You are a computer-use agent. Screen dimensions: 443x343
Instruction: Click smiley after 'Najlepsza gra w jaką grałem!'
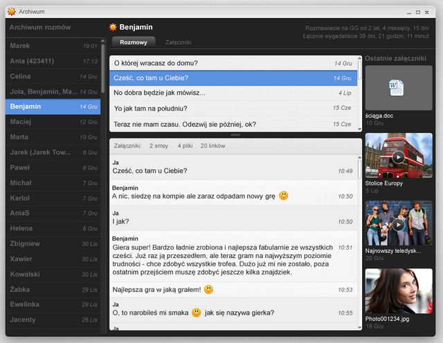click(208, 289)
